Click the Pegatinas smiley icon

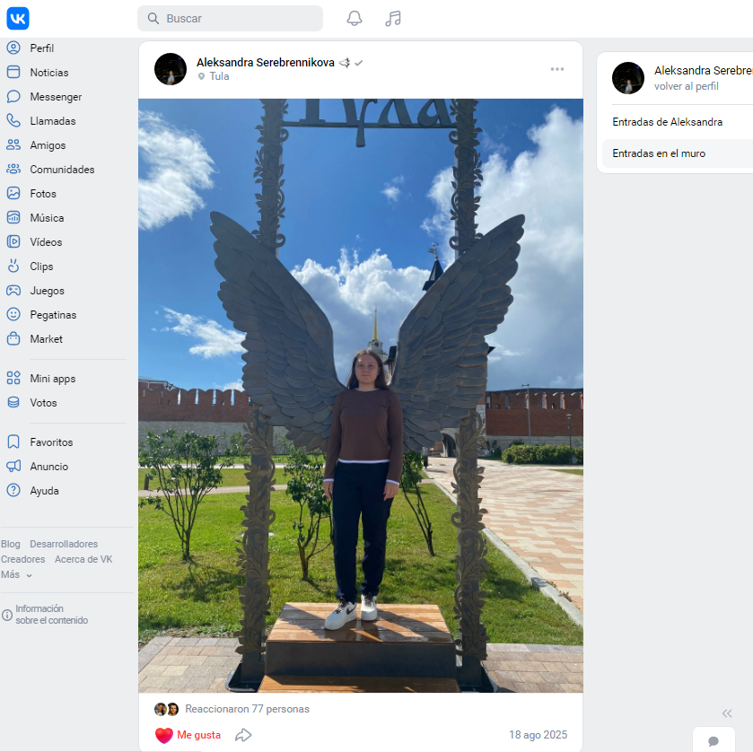pyautogui.click(x=13, y=315)
